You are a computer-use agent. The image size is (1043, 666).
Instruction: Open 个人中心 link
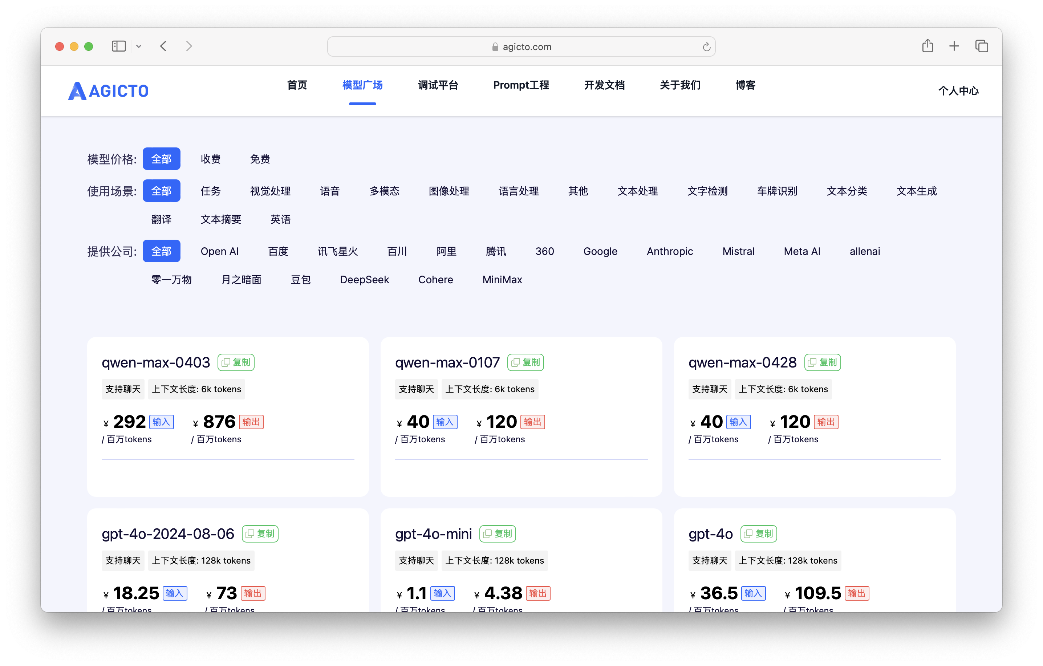[x=958, y=91]
